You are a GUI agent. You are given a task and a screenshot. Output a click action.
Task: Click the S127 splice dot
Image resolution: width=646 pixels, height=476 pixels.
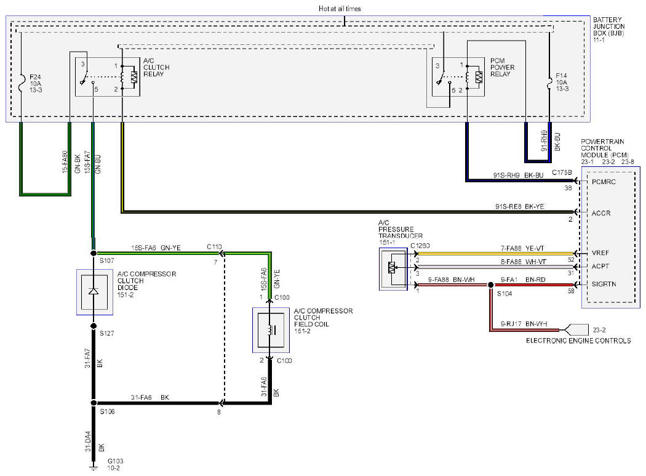click(94, 326)
